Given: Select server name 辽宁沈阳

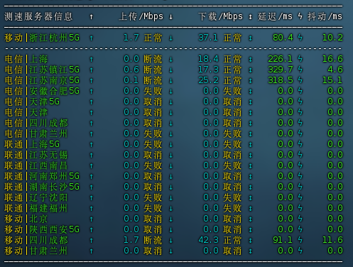Looking at the screenshot, I should click(48, 197).
